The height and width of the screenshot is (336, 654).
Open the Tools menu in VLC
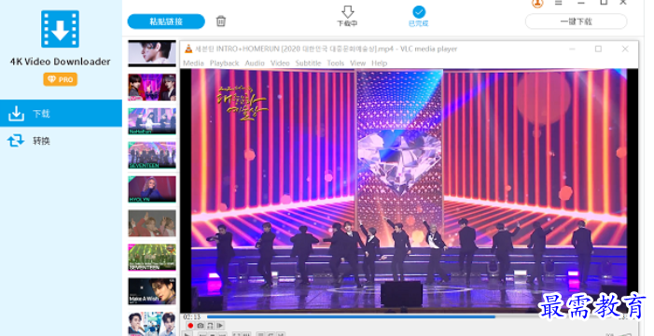(x=335, y=63)
